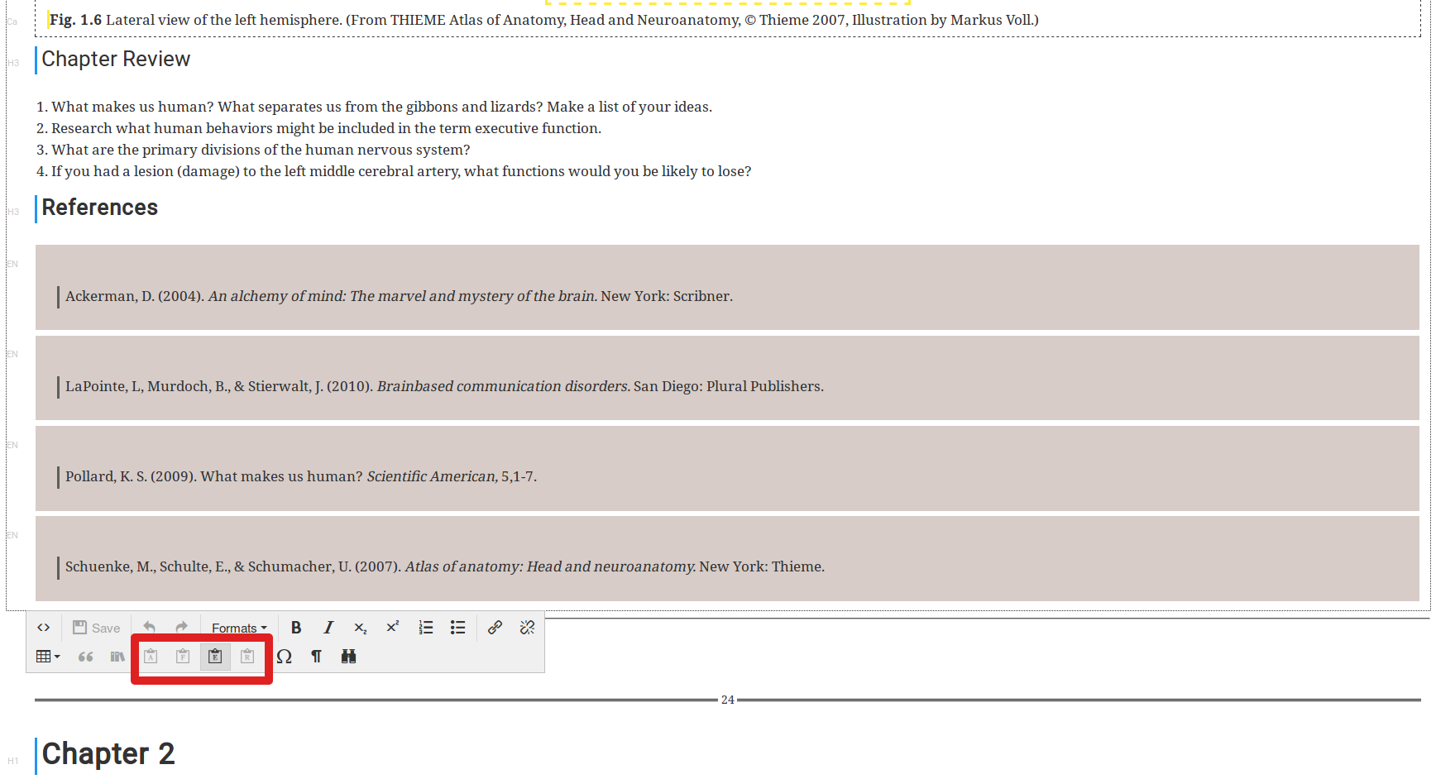The image size is (1436, 779).
Task: Click the undo arrow icon
Action: (150, 628)
